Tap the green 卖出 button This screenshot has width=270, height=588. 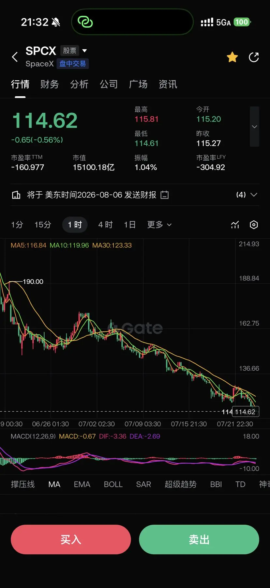199,539
